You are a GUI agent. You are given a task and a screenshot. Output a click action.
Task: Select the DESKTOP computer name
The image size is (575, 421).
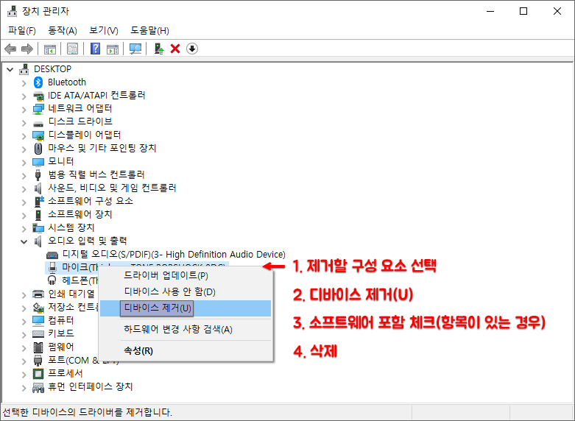[x=52, y=69]
